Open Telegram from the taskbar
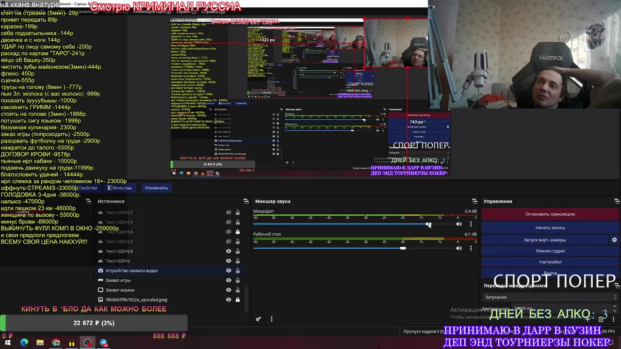 click(103, 343)
